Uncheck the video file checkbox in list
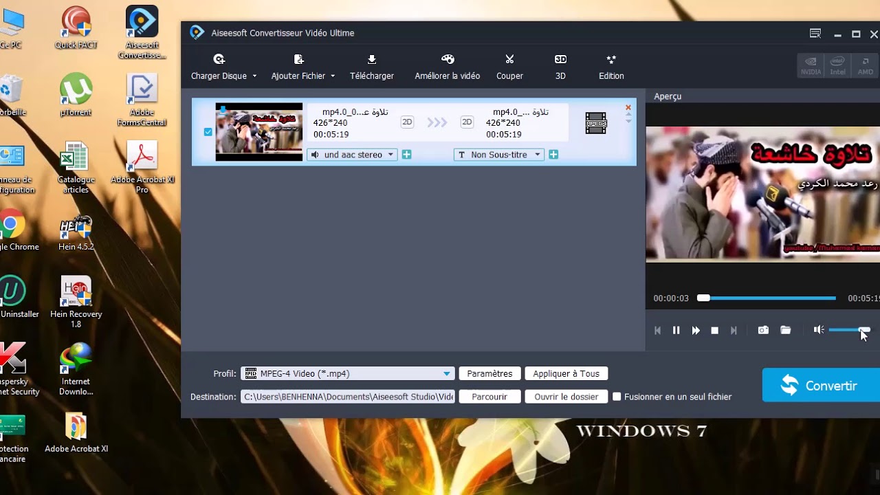 (208, 132)
